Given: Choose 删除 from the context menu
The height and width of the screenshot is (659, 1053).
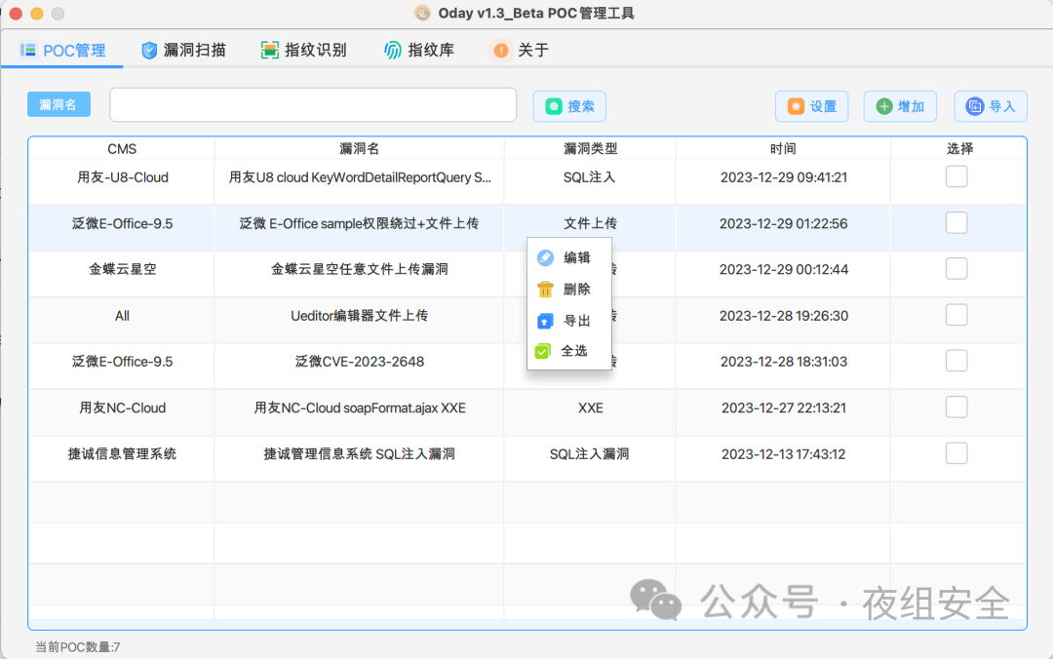Looking at the screenshot, I should click(x=568, y=289).
